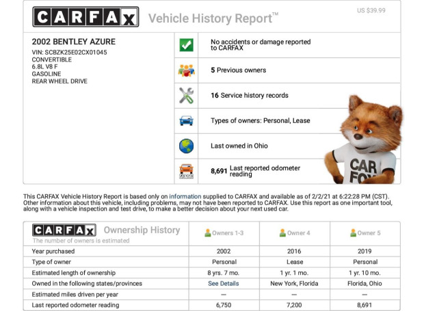Viewport: 424px width, 311px height.
Task: Click the '7,200' odometer cell
Action: click(x=294, y=305)
